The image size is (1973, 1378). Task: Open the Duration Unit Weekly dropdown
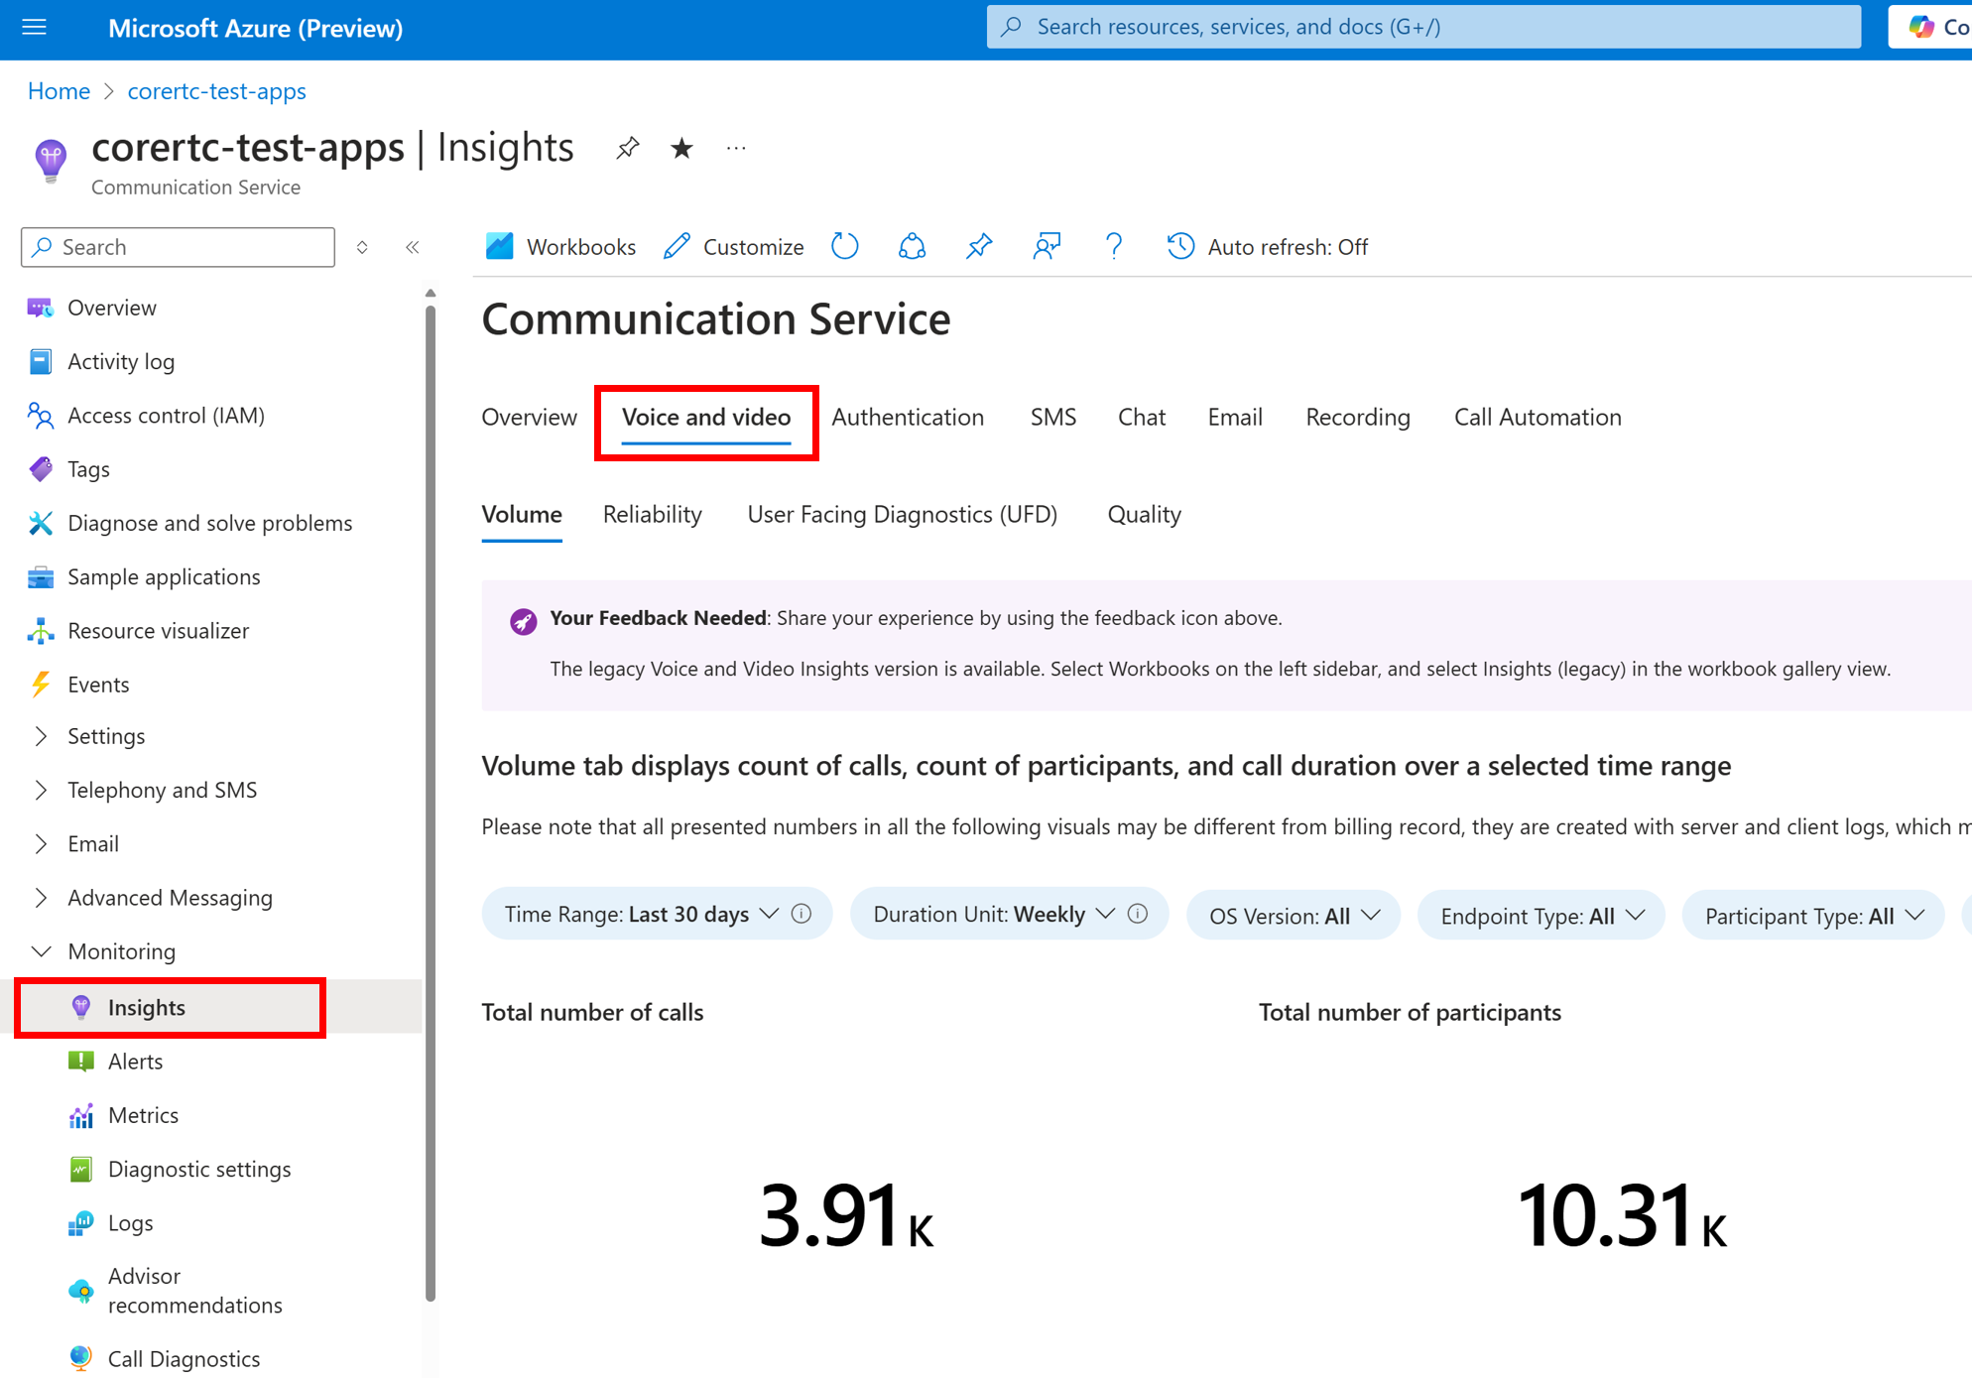click(x=1009, y=914)
